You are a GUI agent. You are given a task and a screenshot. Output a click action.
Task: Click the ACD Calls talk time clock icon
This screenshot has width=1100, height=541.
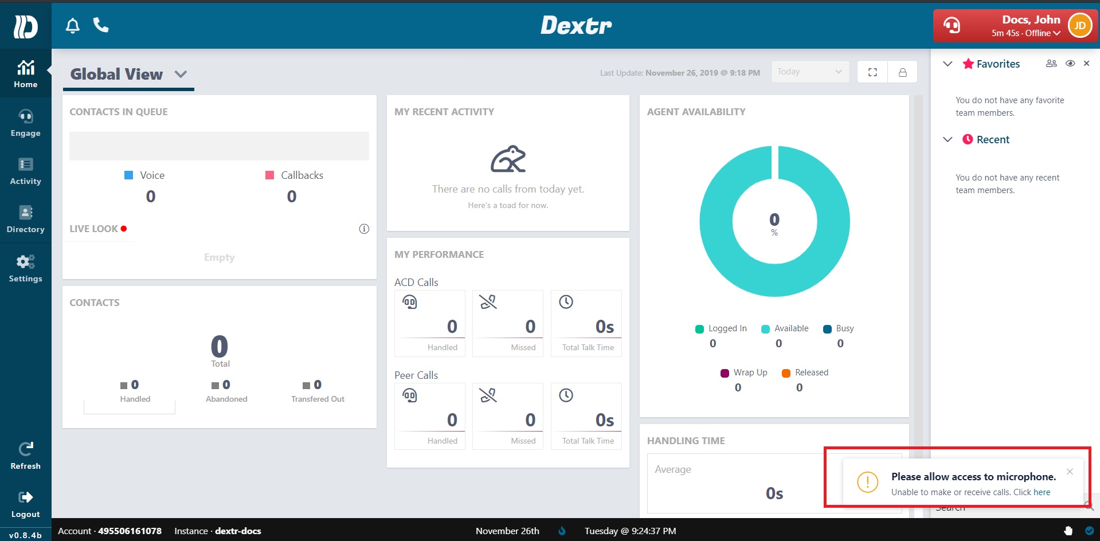click(x=566, y=302)
